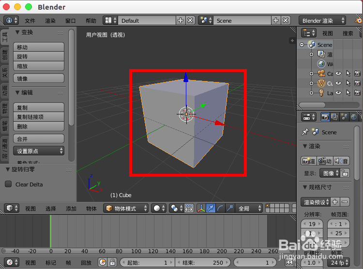Open the Render Layers properties tab
Screen dimensions: 363x269
tap(334, 117)
